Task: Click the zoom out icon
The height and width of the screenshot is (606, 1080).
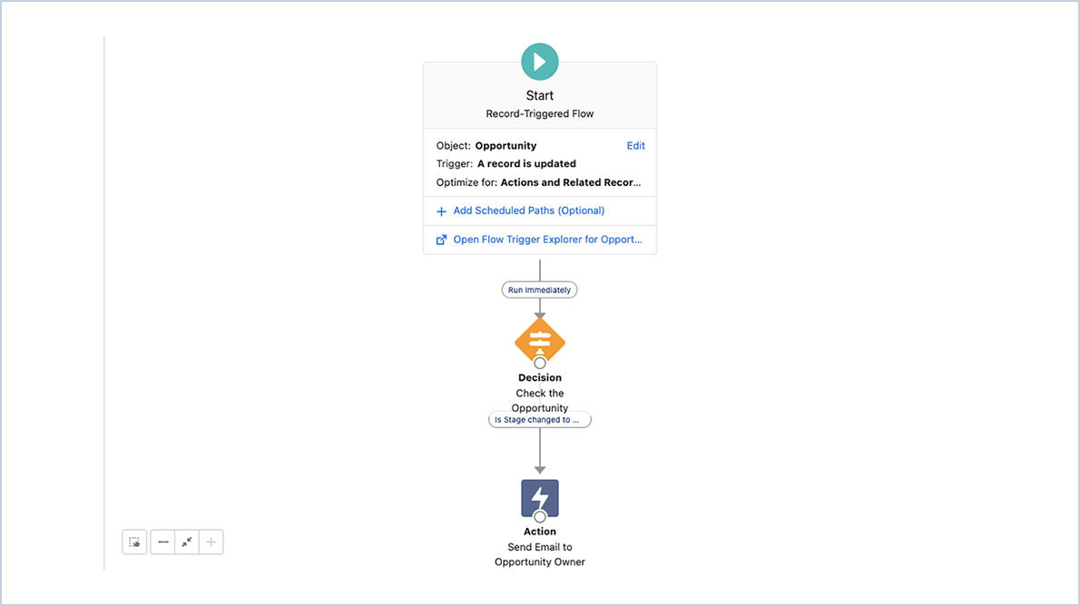Action: [x=162, y=542]
